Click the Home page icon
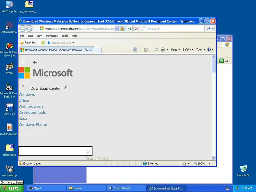This screenshot has height=192, width=256. tap(135, 49)
